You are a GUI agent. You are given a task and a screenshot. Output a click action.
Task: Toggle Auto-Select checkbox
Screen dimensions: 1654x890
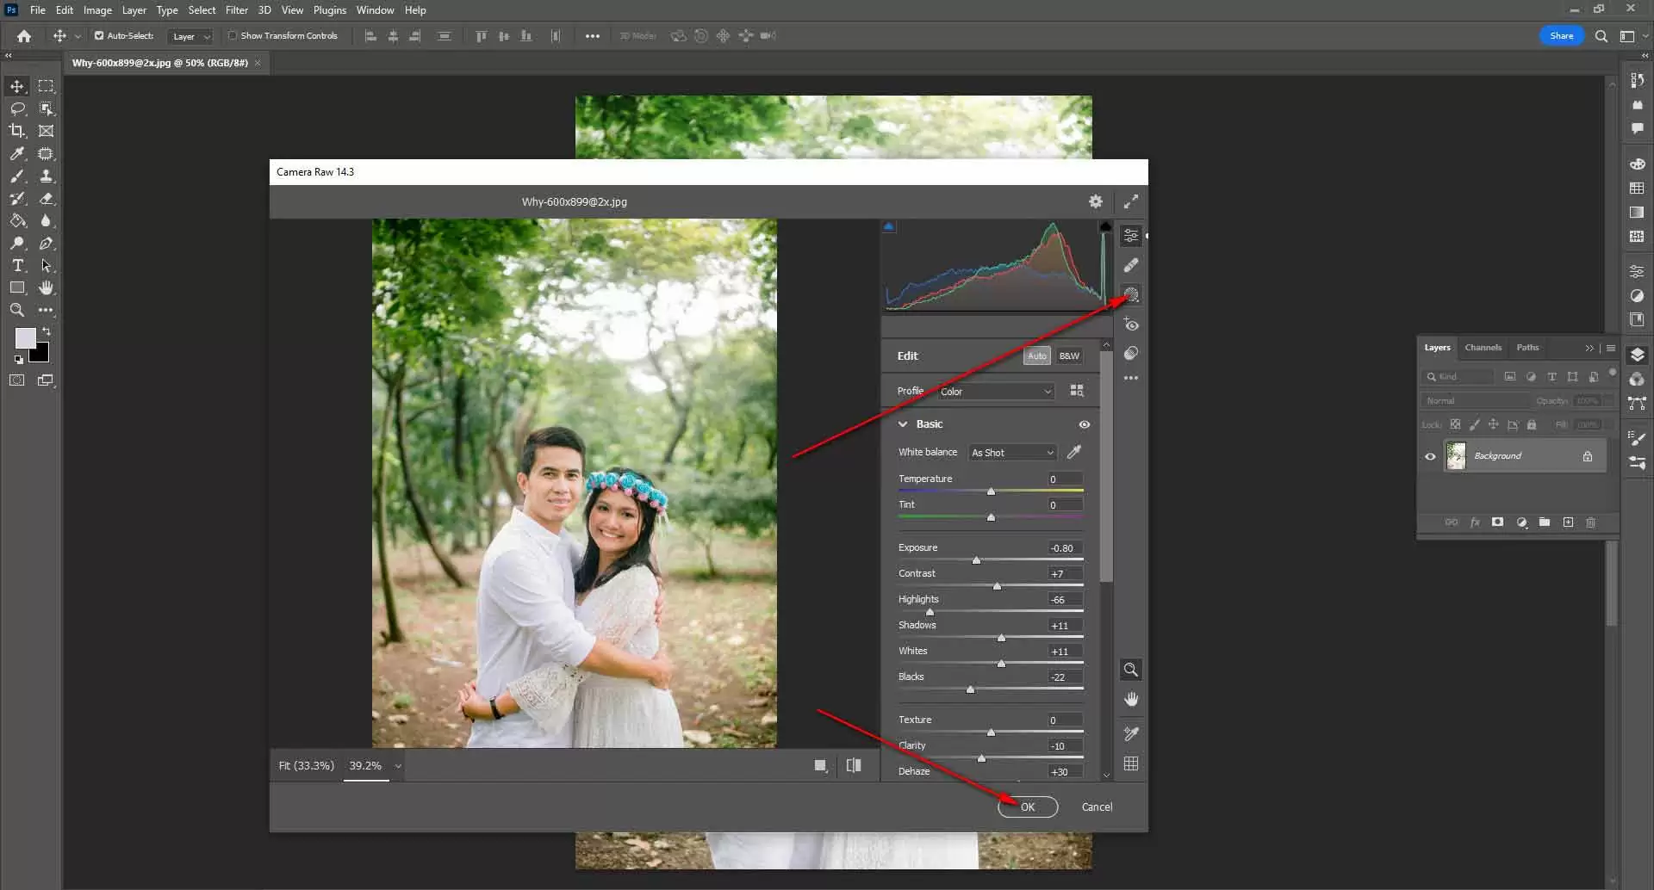click(99, 35)
